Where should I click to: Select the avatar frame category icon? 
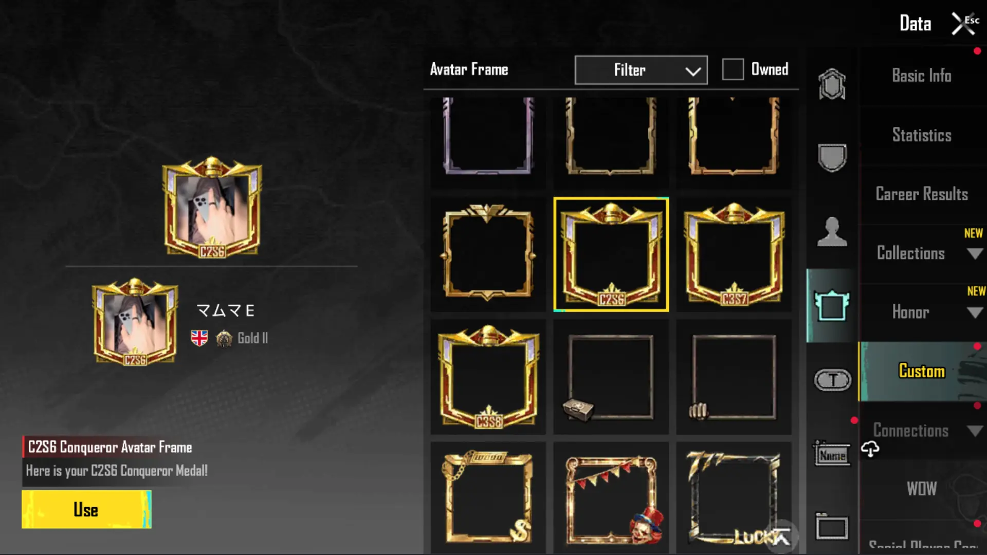[832, 306]
